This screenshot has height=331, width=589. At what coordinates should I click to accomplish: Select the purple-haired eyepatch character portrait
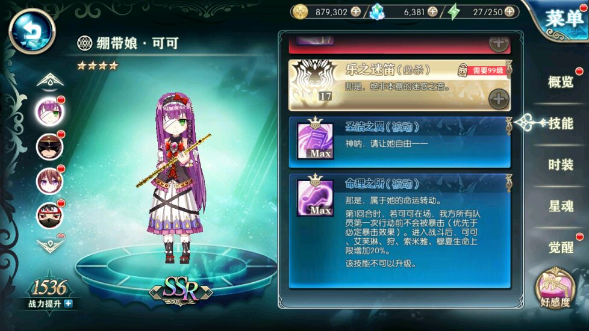pos(49,111)
